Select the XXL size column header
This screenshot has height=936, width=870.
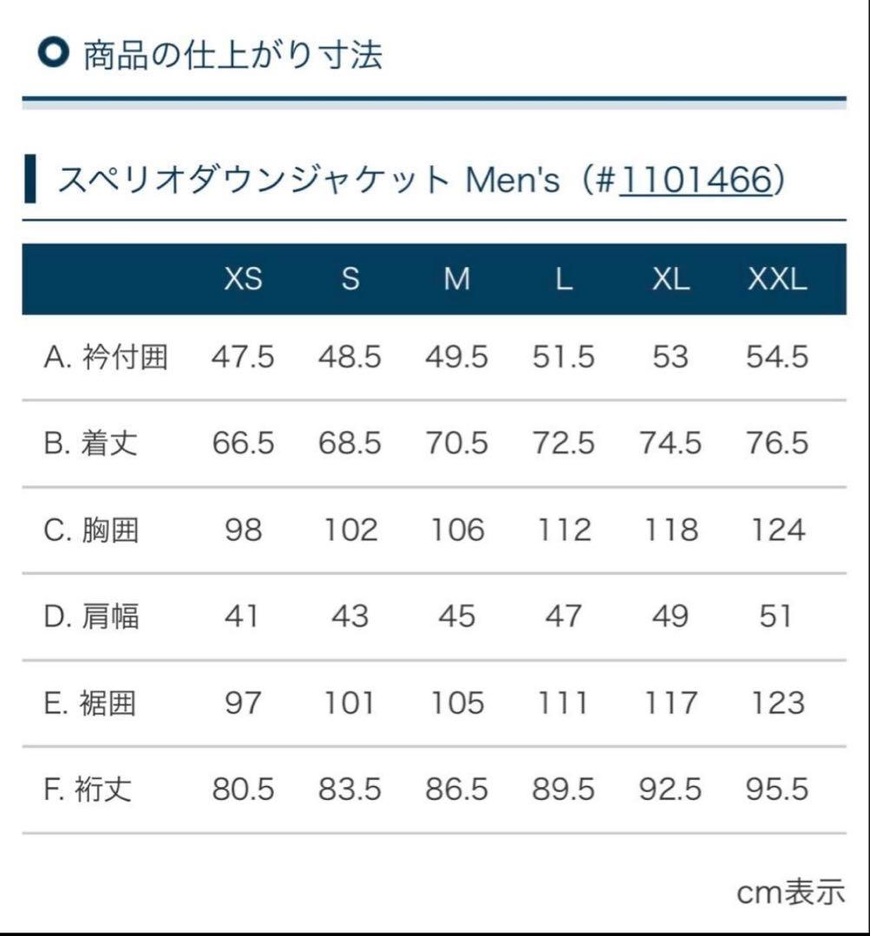[x=777, y=279]
